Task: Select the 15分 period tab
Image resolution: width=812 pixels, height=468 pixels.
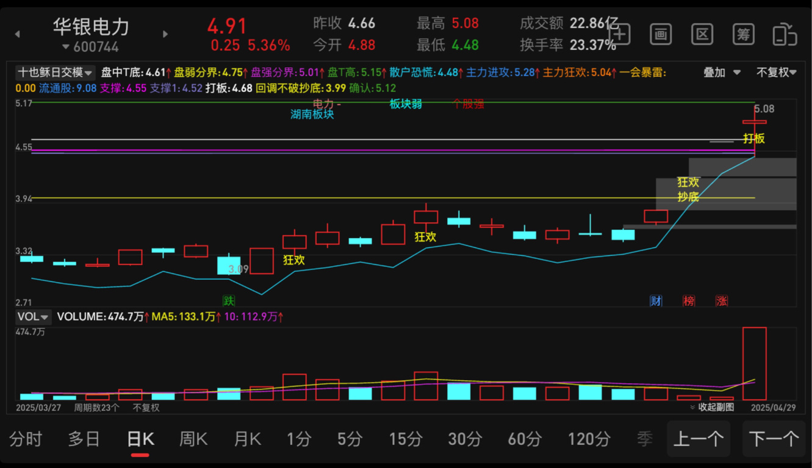Action: coord(406,439)
